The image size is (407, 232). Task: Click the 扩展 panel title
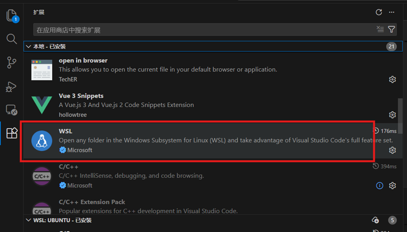[x=39, y=12]
